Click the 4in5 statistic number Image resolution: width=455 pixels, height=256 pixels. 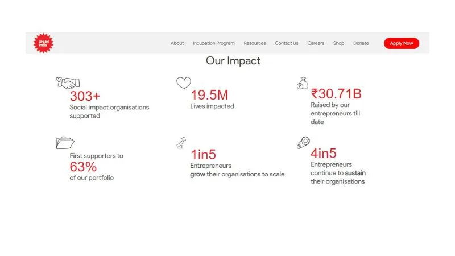[324, 153]
